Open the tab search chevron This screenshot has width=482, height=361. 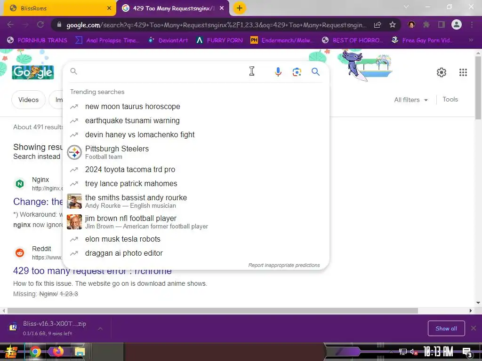coord(406,7)
